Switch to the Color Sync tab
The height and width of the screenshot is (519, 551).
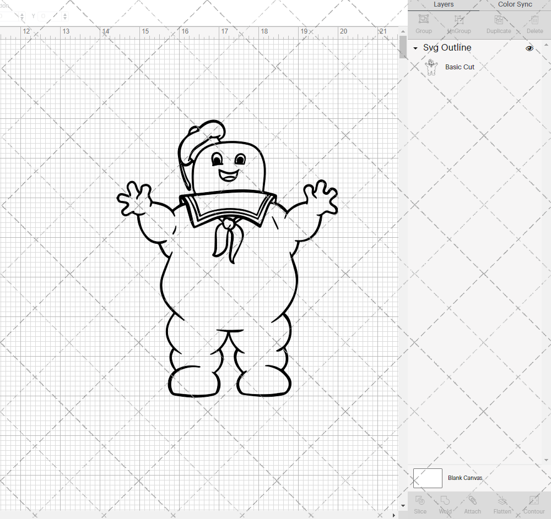pos(515,4)
